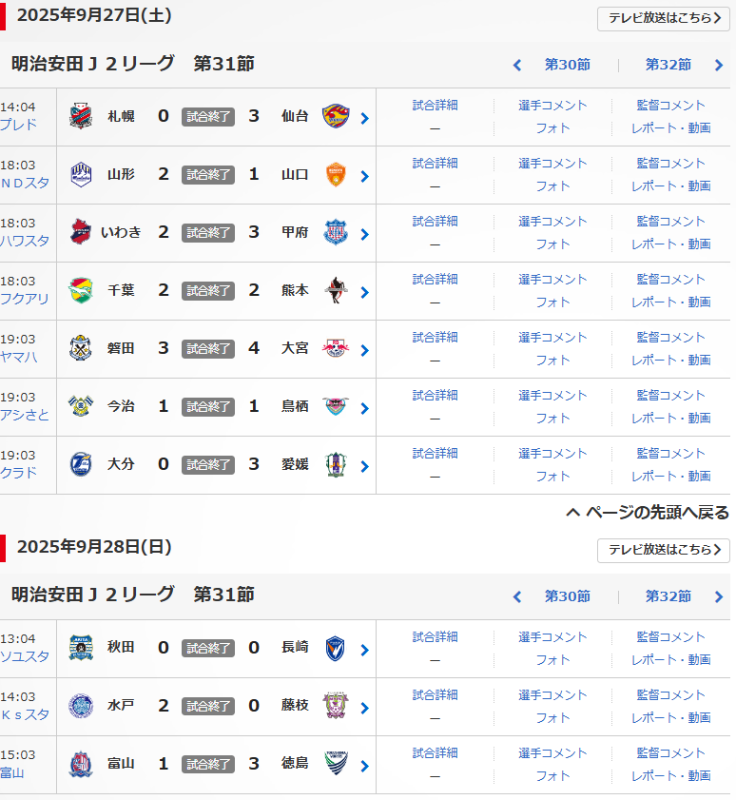This screenshot has width=736, height=800.
Task: Click the Sapporo (札幌) team crest
Action: point(81,116)
